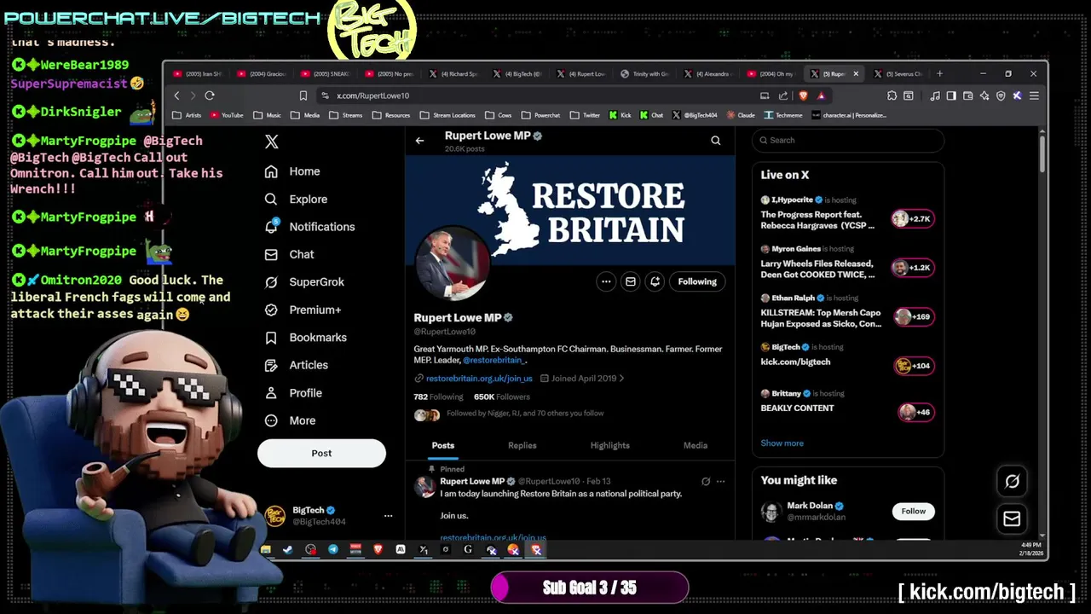Open the Powerchat bookmarks folder

pos(541,115)
